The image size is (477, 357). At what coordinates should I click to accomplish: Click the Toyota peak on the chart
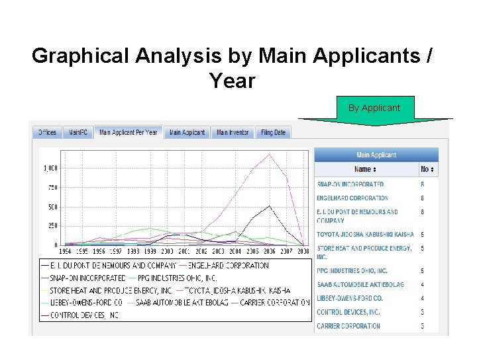269,155
